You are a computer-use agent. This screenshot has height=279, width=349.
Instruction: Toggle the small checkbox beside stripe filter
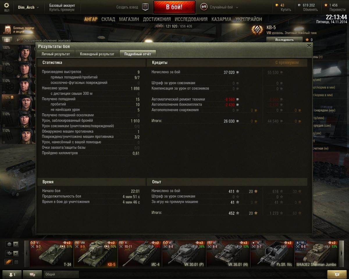16,262
